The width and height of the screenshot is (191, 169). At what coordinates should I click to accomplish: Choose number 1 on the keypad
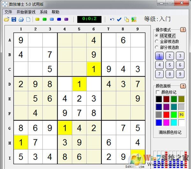(159, 56)
